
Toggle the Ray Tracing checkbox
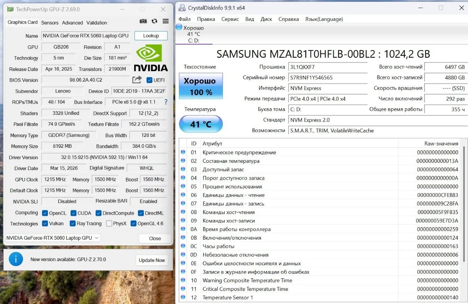[72, 223]
